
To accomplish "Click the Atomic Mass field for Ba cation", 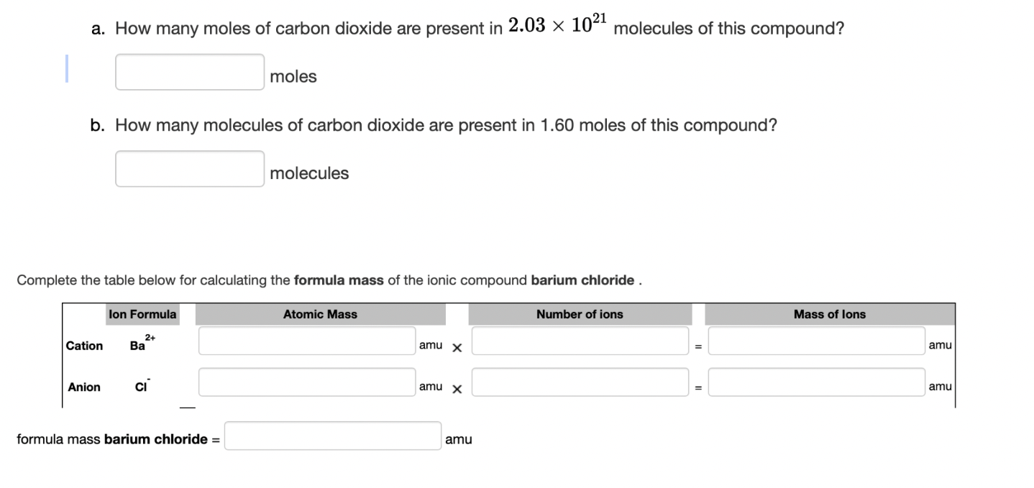I will [306, 341].
